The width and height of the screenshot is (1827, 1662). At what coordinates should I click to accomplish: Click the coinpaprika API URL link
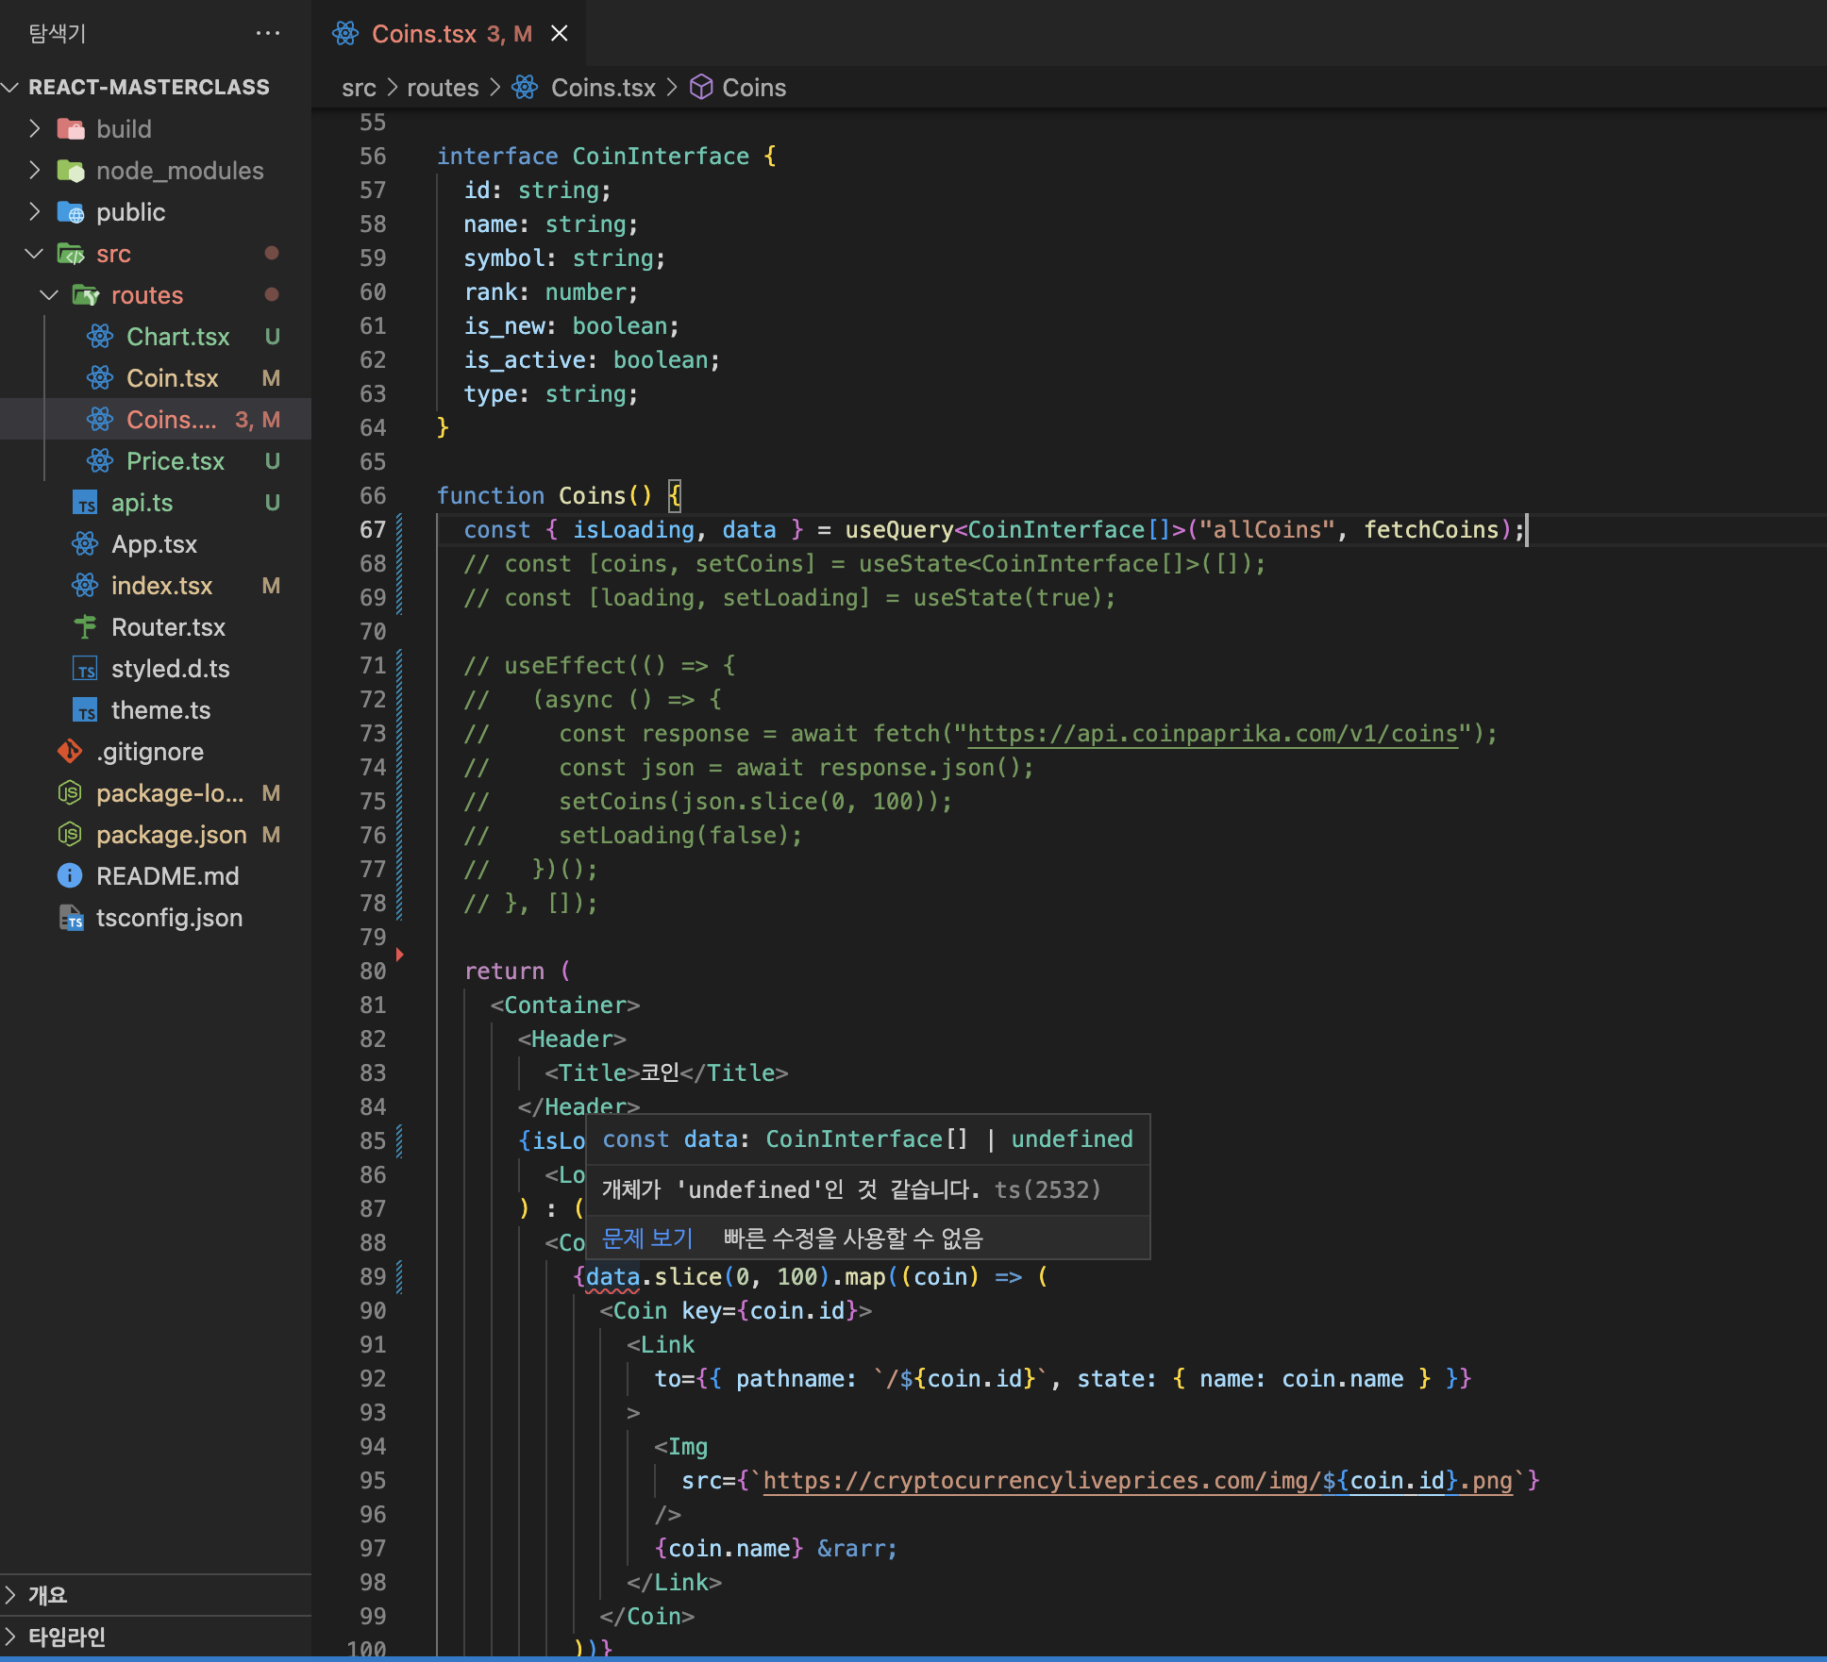coord(1213,734)
